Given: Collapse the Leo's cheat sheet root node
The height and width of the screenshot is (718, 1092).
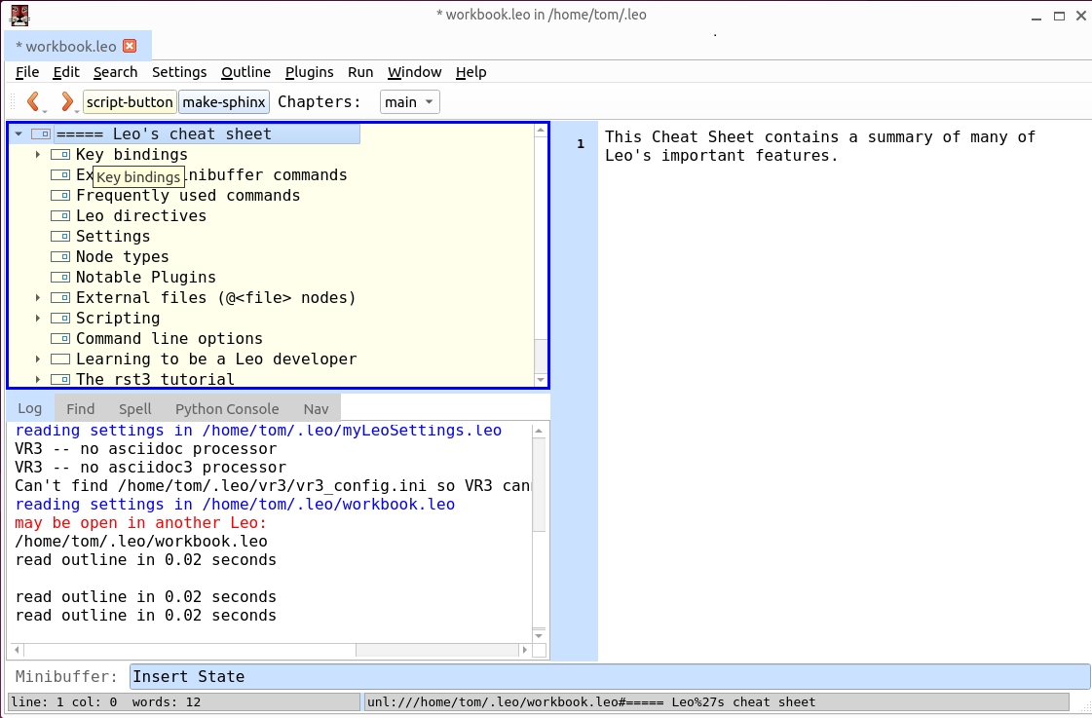Looking at the screenshot, I should (x=19, y=133).
